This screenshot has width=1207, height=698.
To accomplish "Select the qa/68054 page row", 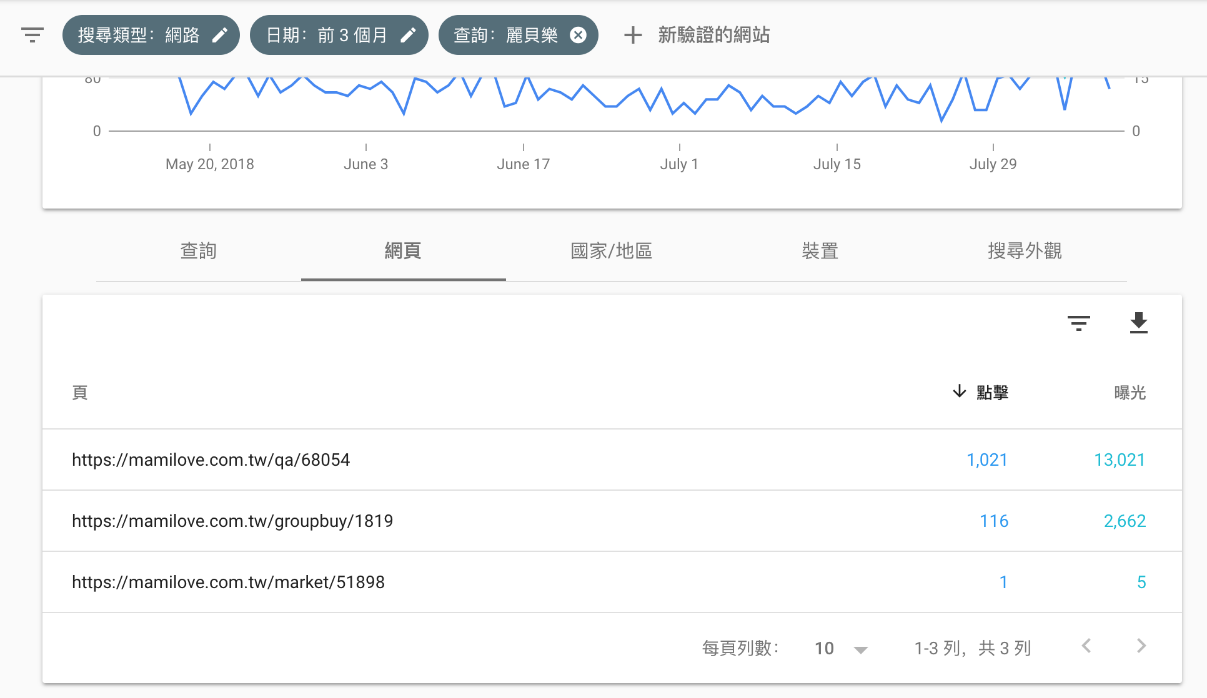I will (211, 460).
